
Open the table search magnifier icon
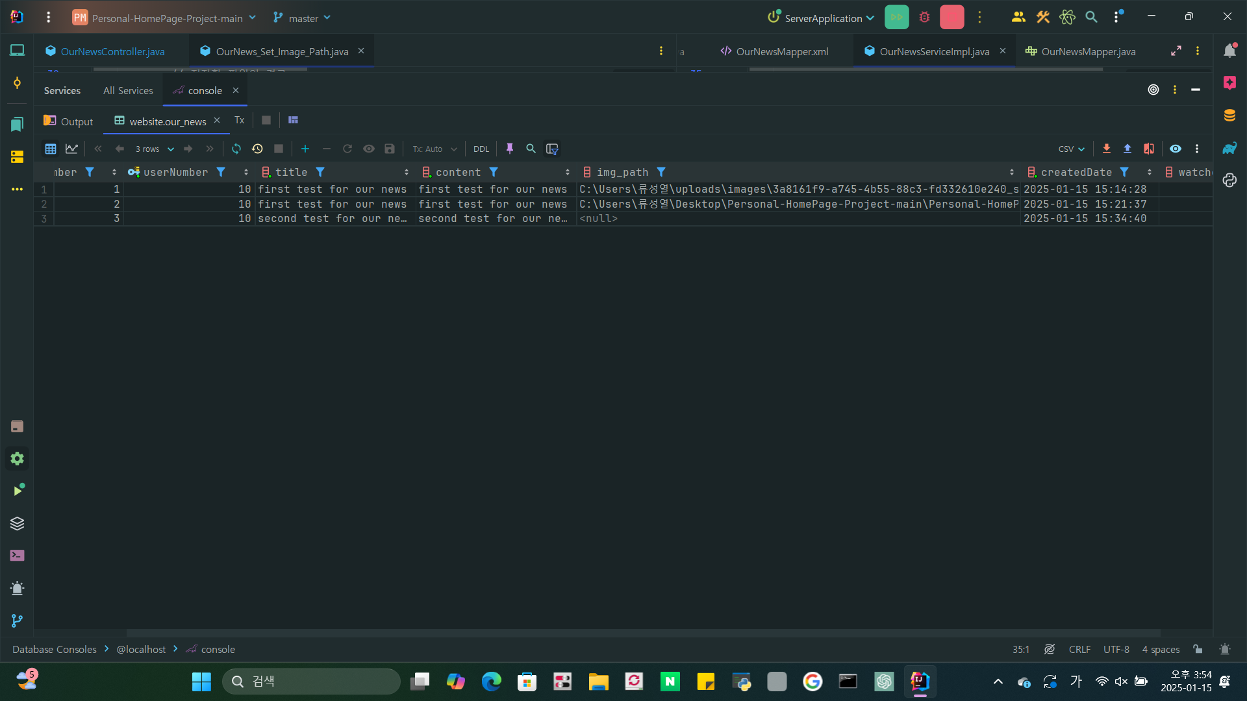click(531, 149)
